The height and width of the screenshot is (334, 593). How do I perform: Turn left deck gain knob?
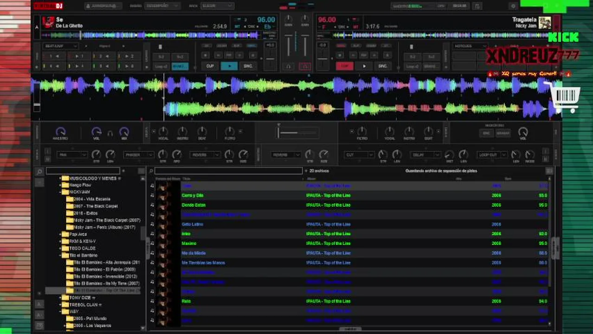point(288,19)
